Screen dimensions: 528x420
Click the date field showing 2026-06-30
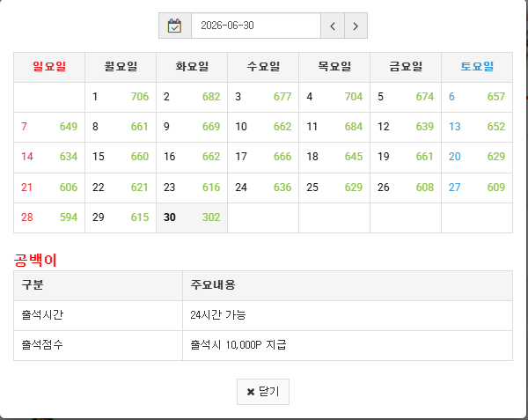click(x=256, y=26)
